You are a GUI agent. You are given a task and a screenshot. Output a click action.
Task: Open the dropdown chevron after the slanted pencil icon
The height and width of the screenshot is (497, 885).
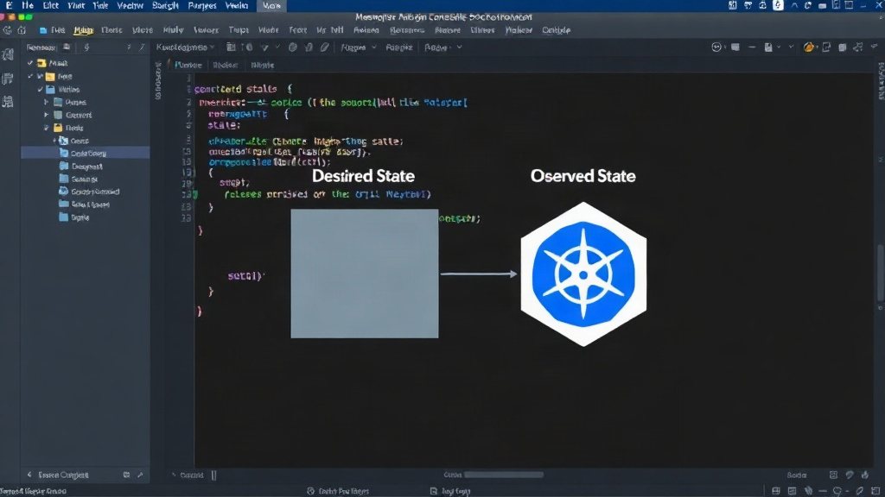374,47
